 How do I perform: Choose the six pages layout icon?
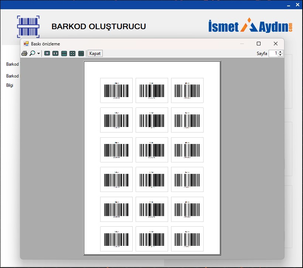[81, 54]
